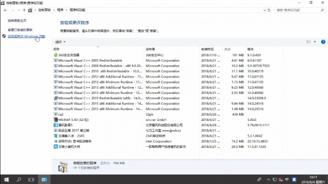
Task: Click the WinRAR 5.40 program icon
Action: point(56,120)
